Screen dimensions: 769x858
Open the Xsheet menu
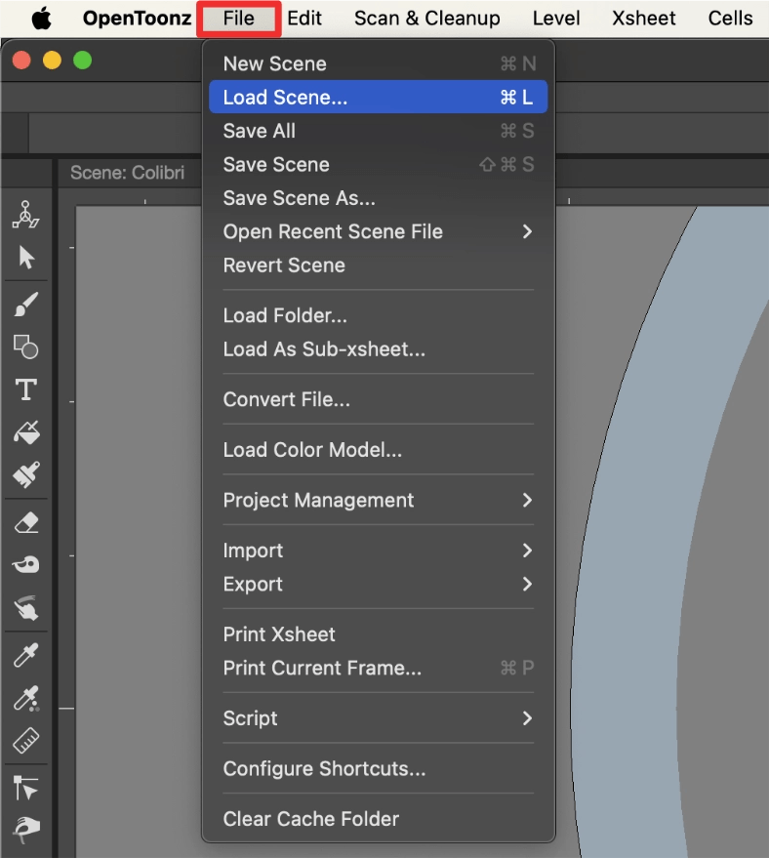point(644,18)
